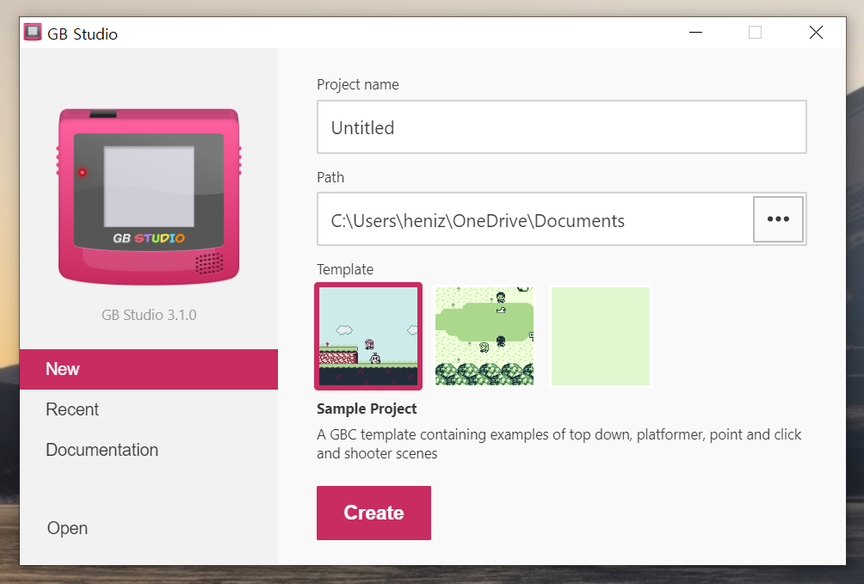Click the Path label
Screen dimensions: 864x584
(x=330, y=177)
